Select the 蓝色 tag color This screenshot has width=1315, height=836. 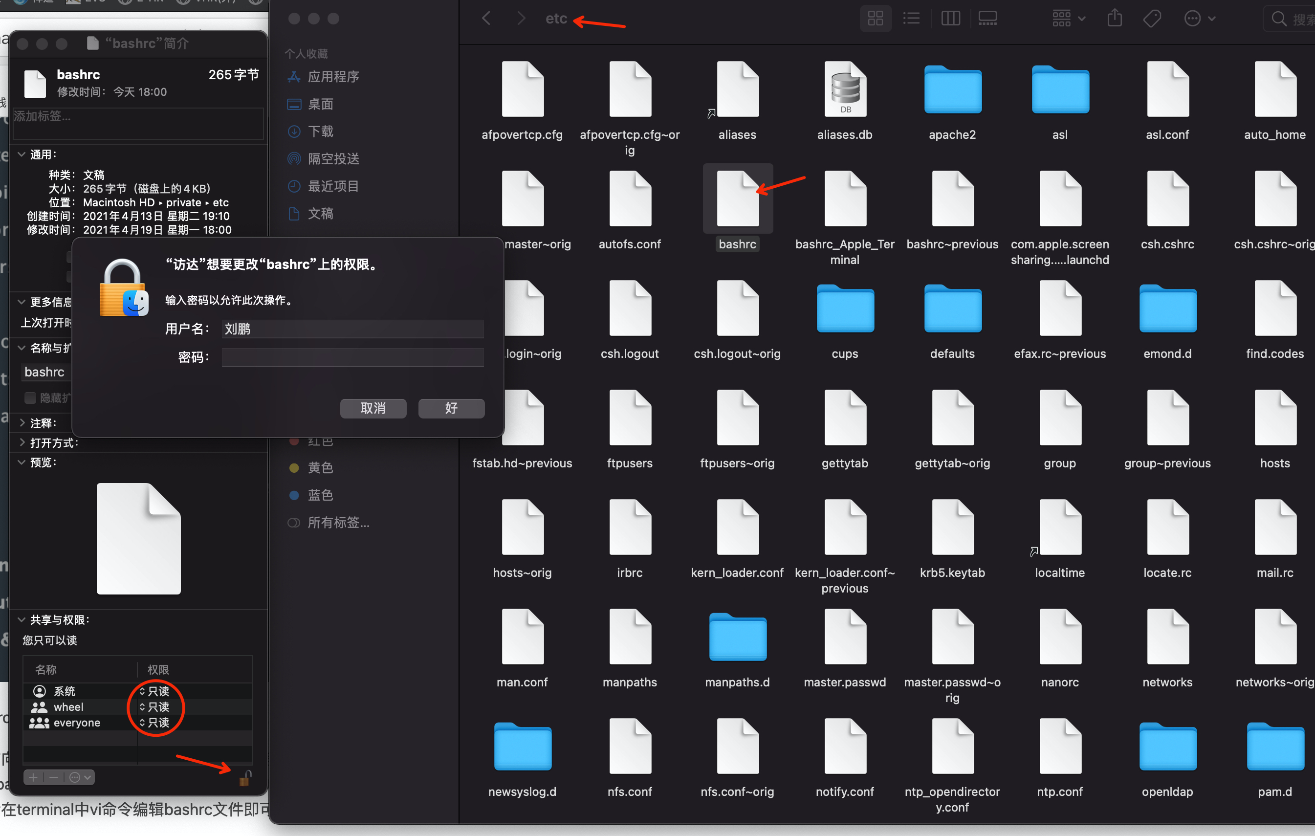click(320, 495)
